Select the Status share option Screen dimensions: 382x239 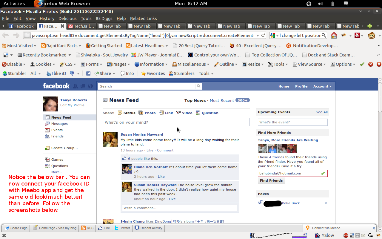tap(127, 113)
